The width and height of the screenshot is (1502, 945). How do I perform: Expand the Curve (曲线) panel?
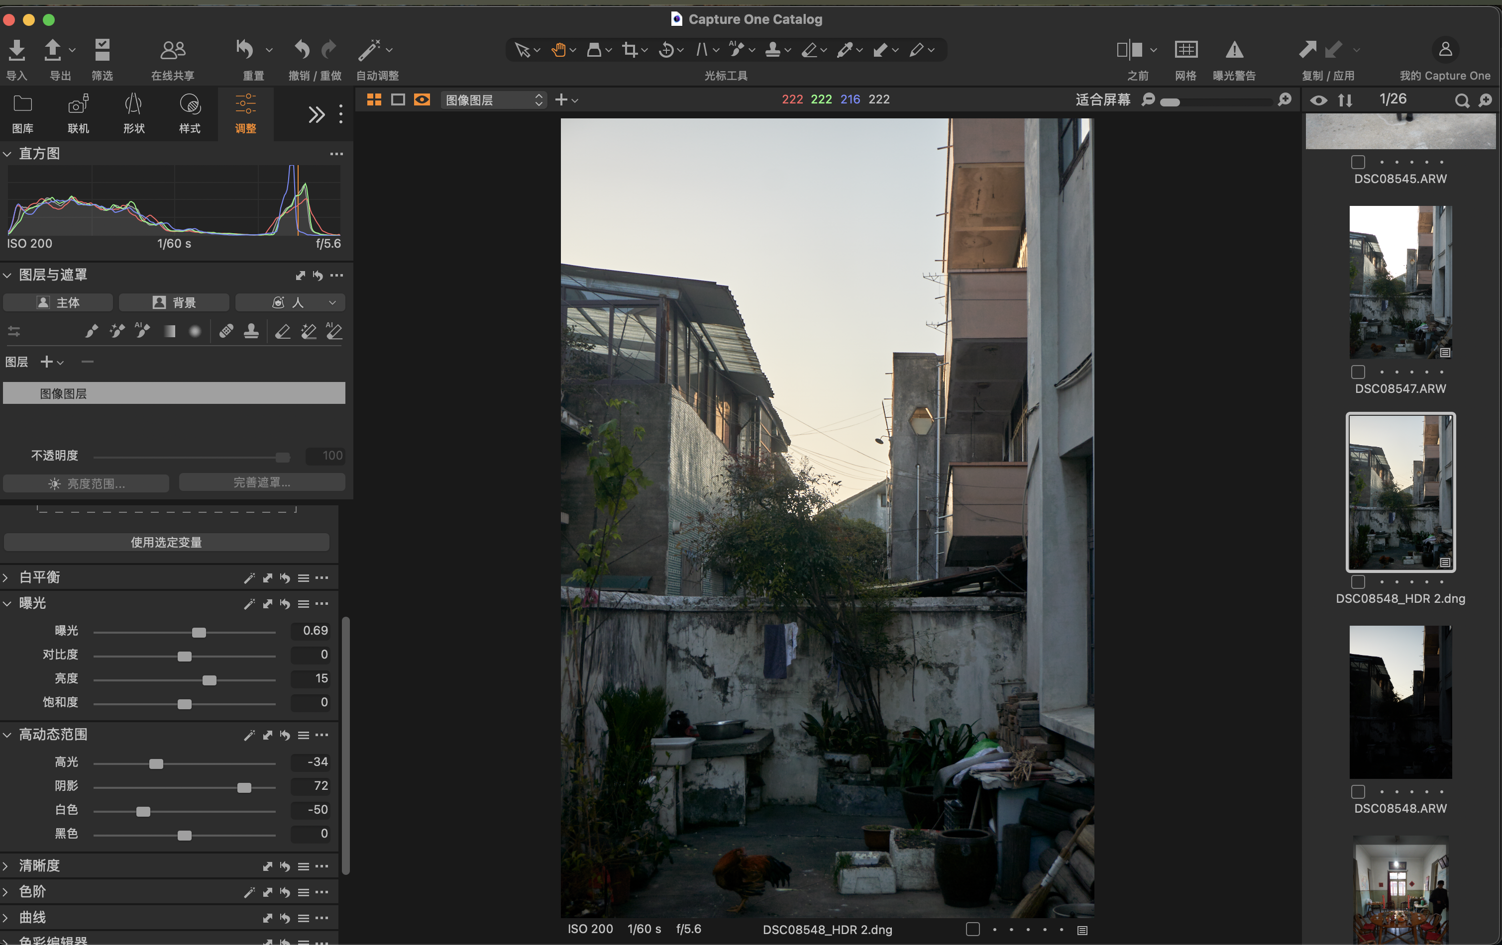(5, 918)
